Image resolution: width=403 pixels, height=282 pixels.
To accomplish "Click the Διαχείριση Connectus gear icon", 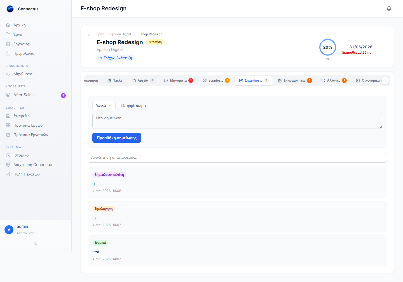I will 8,165.
